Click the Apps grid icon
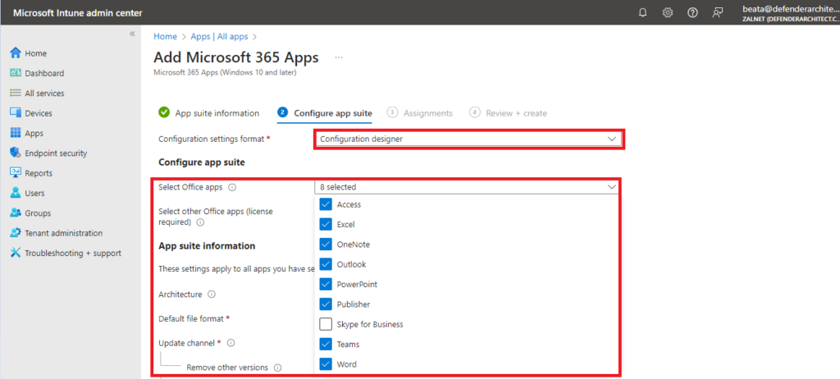The width and height of the screenshot is (840, 379). point(16,133)
